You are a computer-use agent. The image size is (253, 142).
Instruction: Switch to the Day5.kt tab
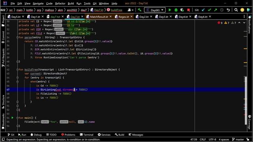tap(16, 17)
